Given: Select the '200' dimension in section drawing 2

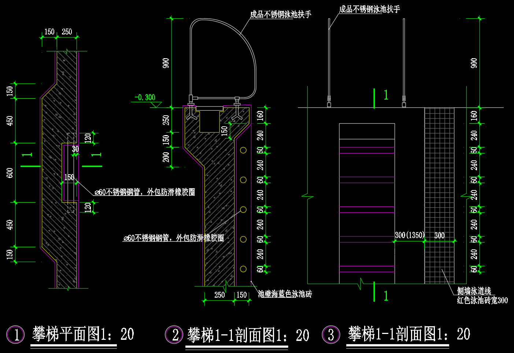Looking at the screenshot, I should 166,157.
